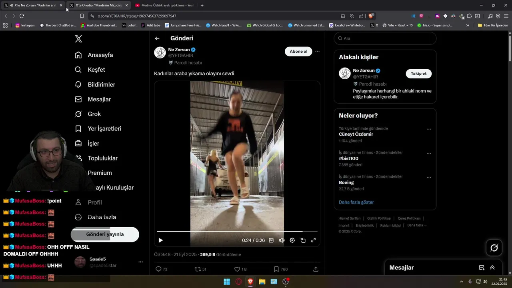Toggle video captions CC icon
This screenshot has width=512, height=288.
[271, 240]
